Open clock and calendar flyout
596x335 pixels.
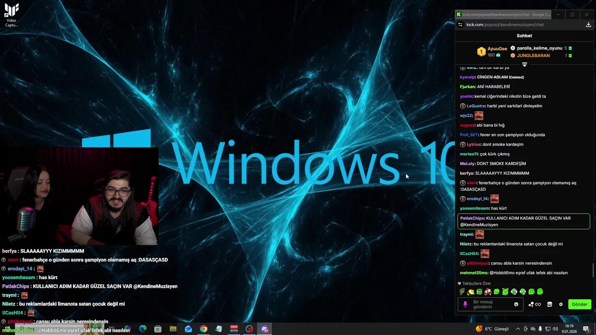(x=569, y=329)
